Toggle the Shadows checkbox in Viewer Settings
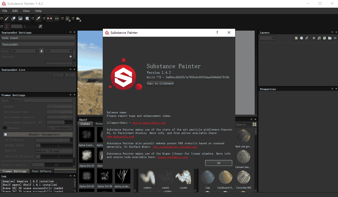The height and width of the screenshot is (197, 338). tap(4, 128)
